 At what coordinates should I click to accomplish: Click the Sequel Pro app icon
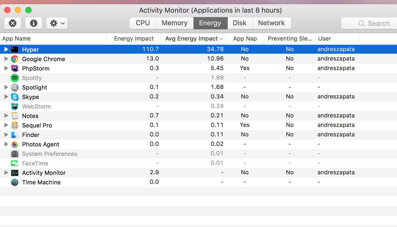point(15,125)
